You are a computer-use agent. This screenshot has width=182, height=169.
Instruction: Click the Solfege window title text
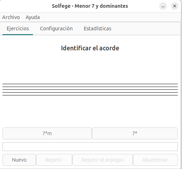pos(90,6)
